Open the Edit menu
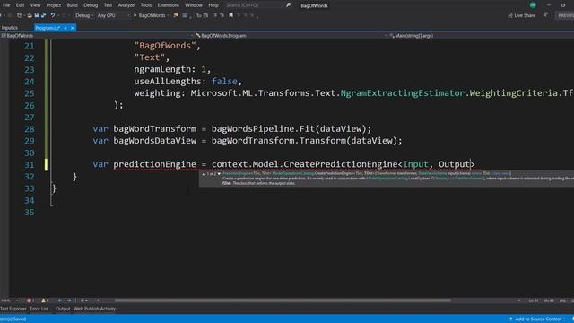The height and width of the screenshot is (323, 574). click(x=20, y=5)
